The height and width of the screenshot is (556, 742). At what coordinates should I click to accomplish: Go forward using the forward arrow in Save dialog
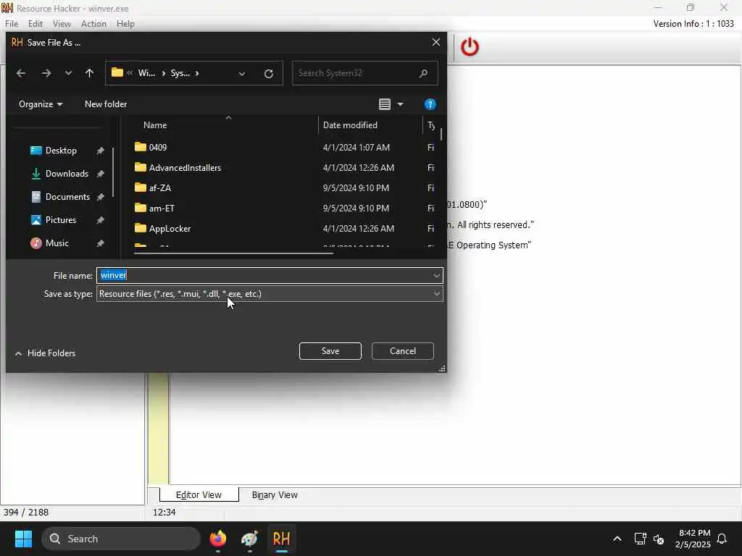pos(46,73)
